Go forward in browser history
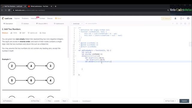This screenshot has width=192, height=108. [5, 10]
